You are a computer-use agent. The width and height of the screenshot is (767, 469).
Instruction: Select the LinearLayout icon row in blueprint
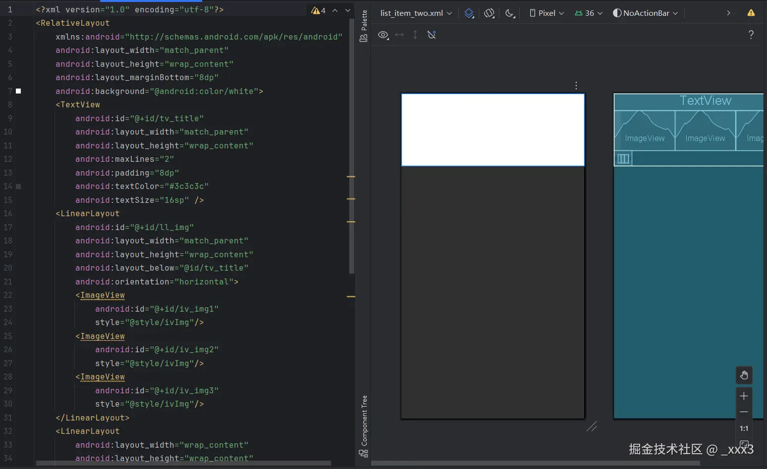[x=623, y=158]
